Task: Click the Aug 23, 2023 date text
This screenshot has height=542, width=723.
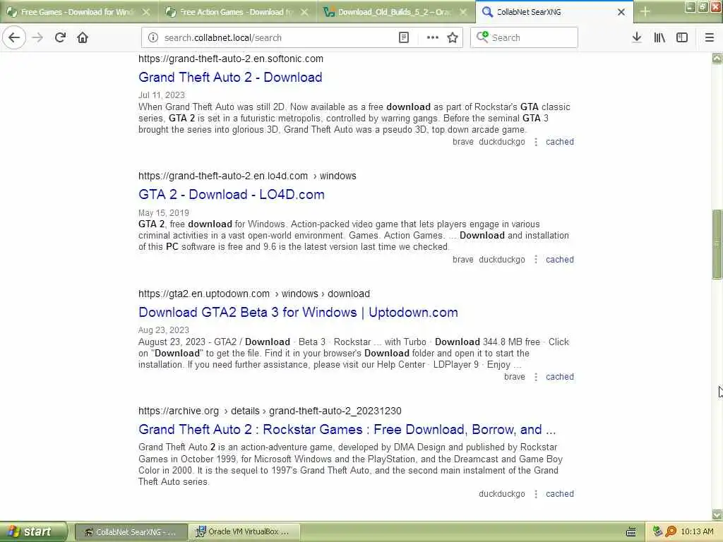Action: coord(164,330)
